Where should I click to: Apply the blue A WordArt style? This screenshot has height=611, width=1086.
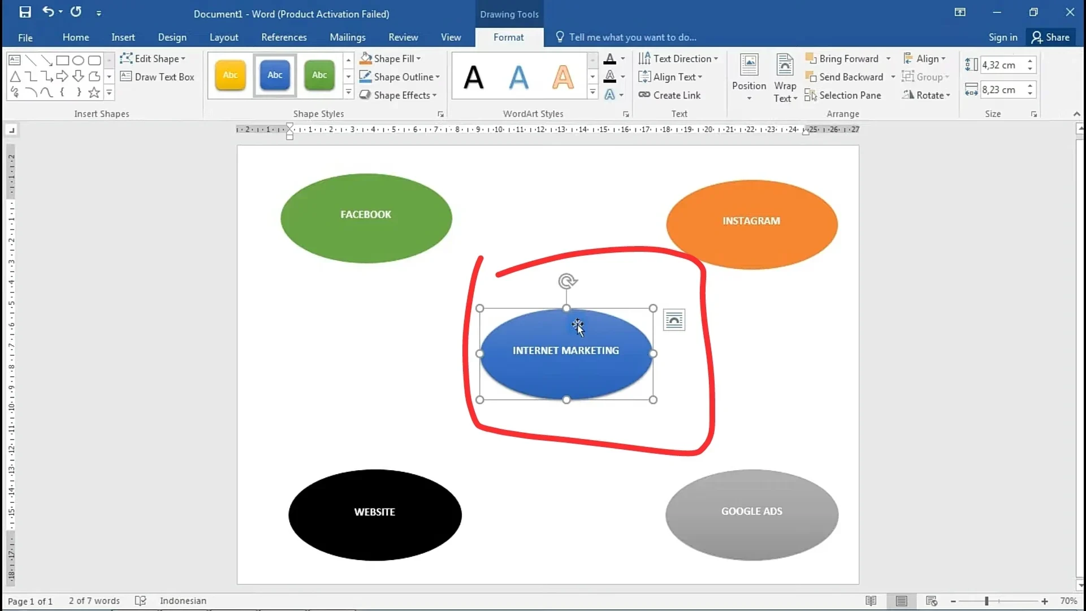(x=518, y=77)
